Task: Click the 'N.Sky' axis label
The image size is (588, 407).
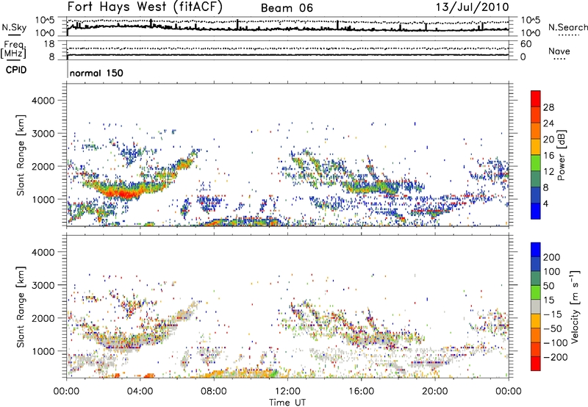Action: (14, 27)
